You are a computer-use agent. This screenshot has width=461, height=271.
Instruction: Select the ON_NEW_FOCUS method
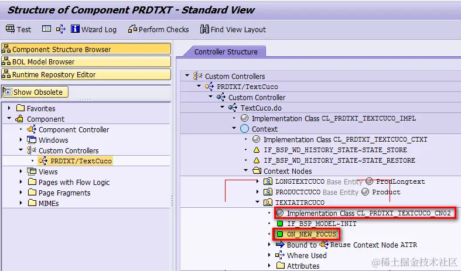(x=312, y=234)
